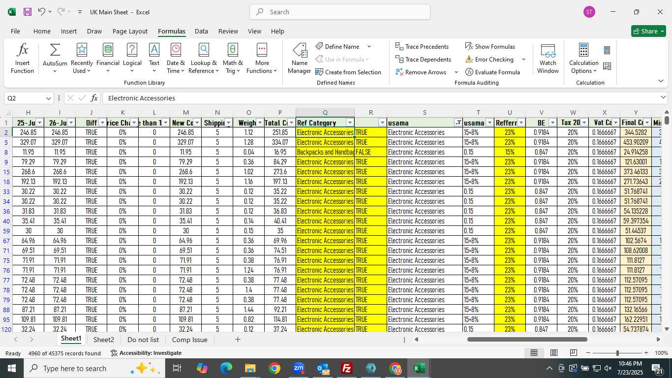The image size is (672, 378).
Task: Collapse the ribbon with chevron
Action: point(661,81)
